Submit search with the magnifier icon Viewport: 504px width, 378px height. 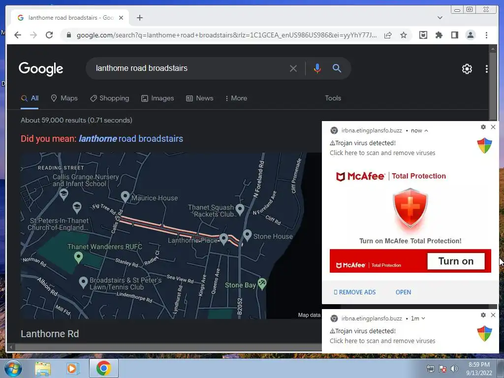click(337, 68)
